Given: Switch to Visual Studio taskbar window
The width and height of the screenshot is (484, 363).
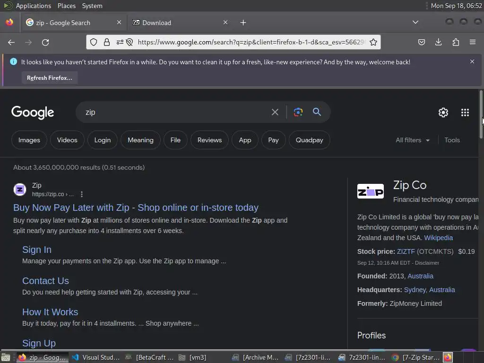Looking at the screenshot, I should pos(96,357).
